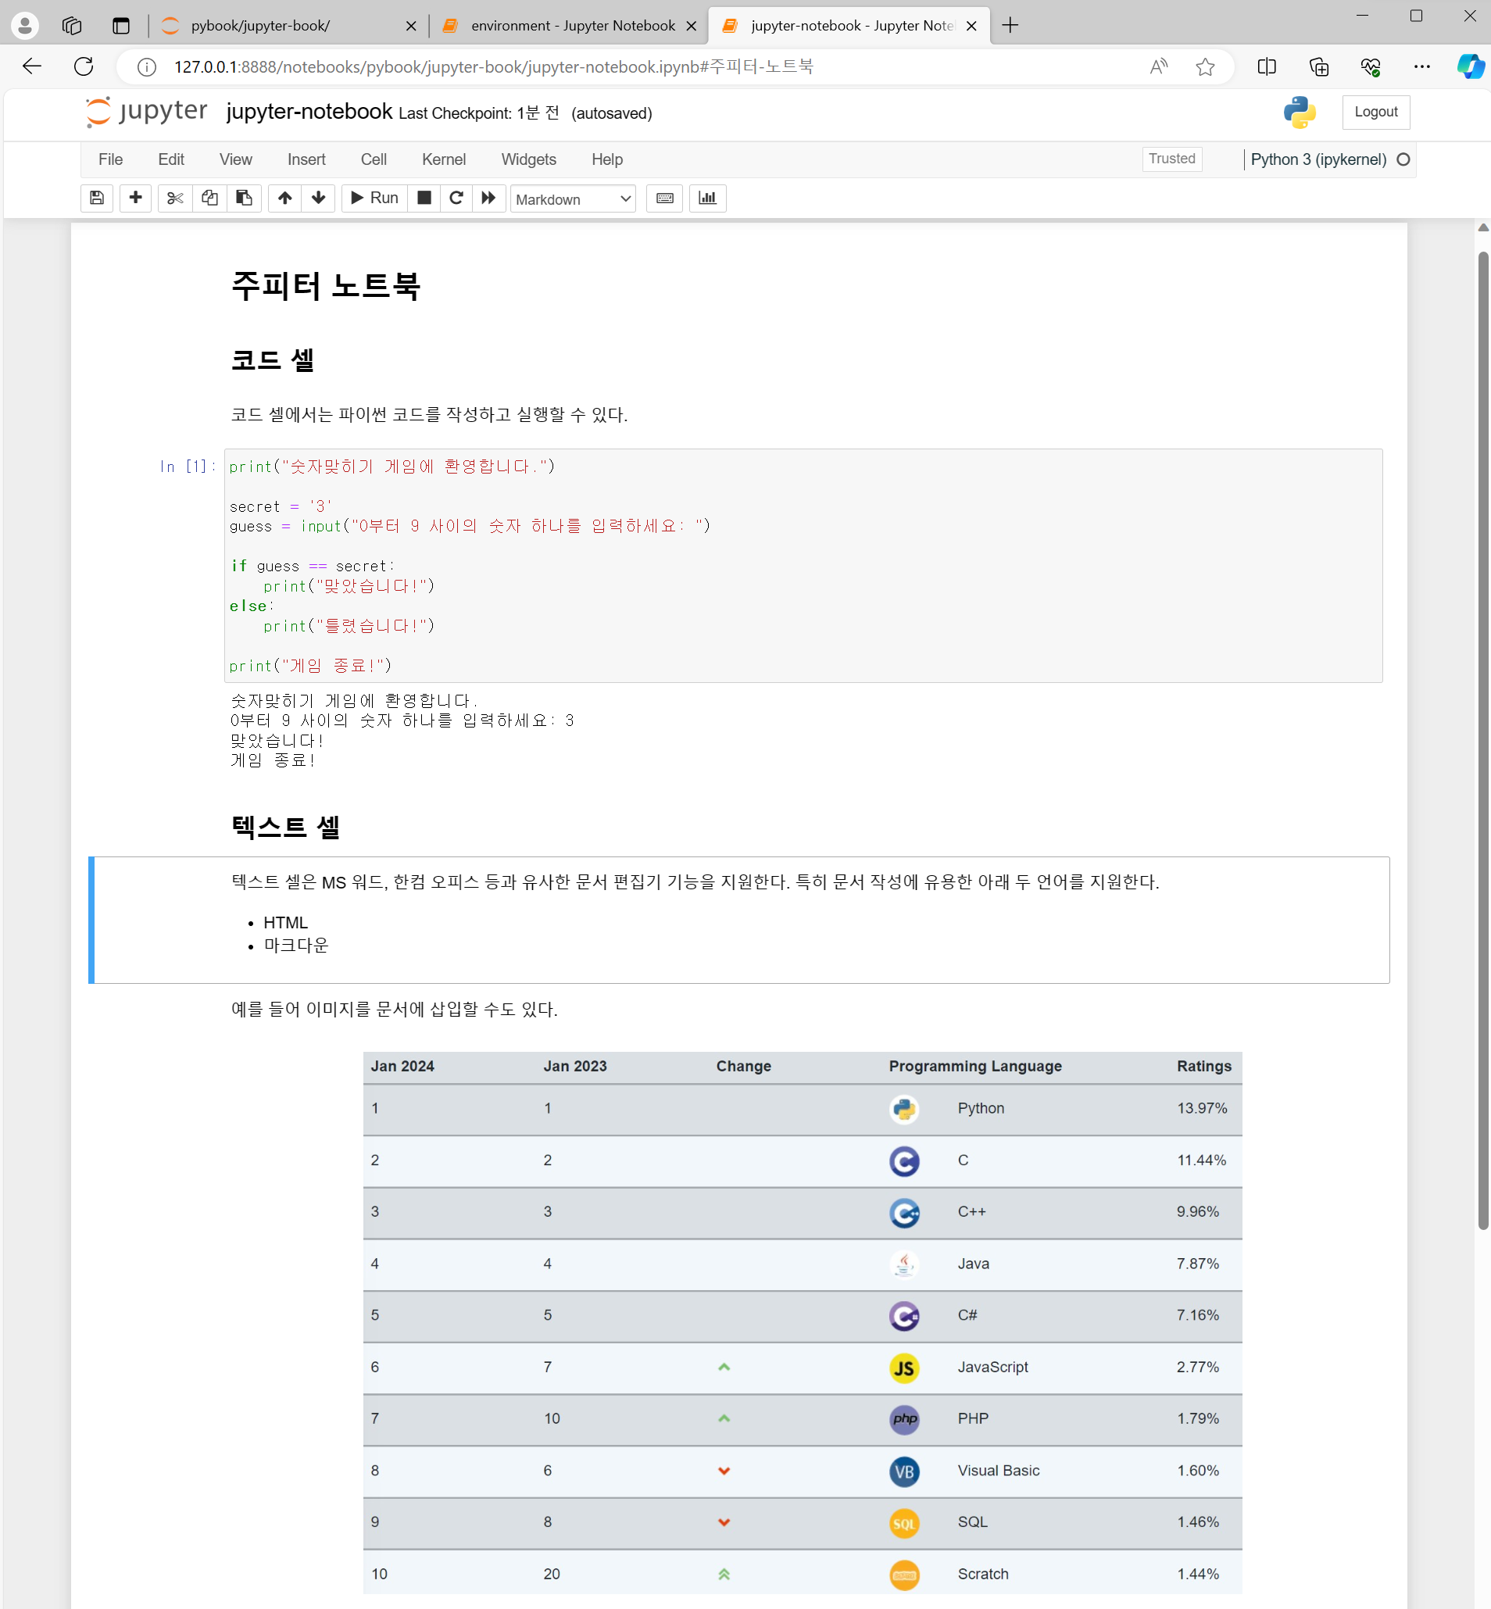Click into the code cell In [1]
Viewport: 1491px width, 1609px height.
click(x=803, y=566)
